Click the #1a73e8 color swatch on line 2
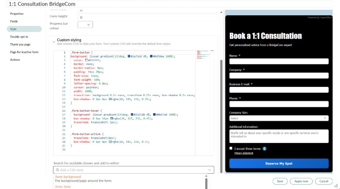 point(129,56)
